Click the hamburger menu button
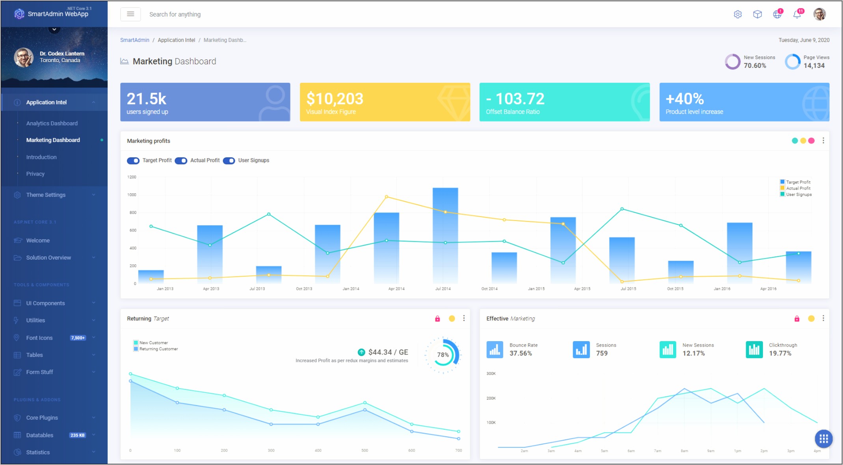 click(130, 14)
